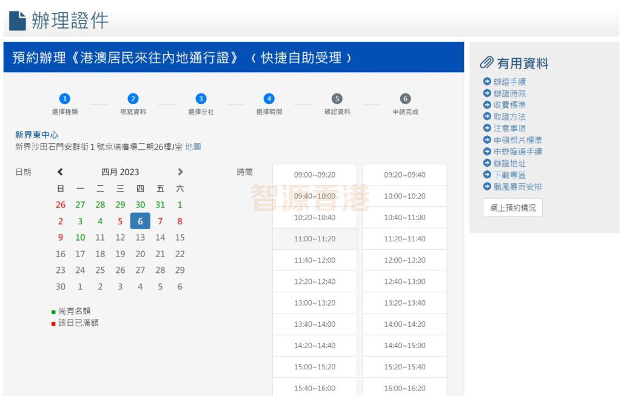The height and width of the screenshot is (396, 621).
Task: Click arrow icon beside 注意事項
Action: (487, 128)
